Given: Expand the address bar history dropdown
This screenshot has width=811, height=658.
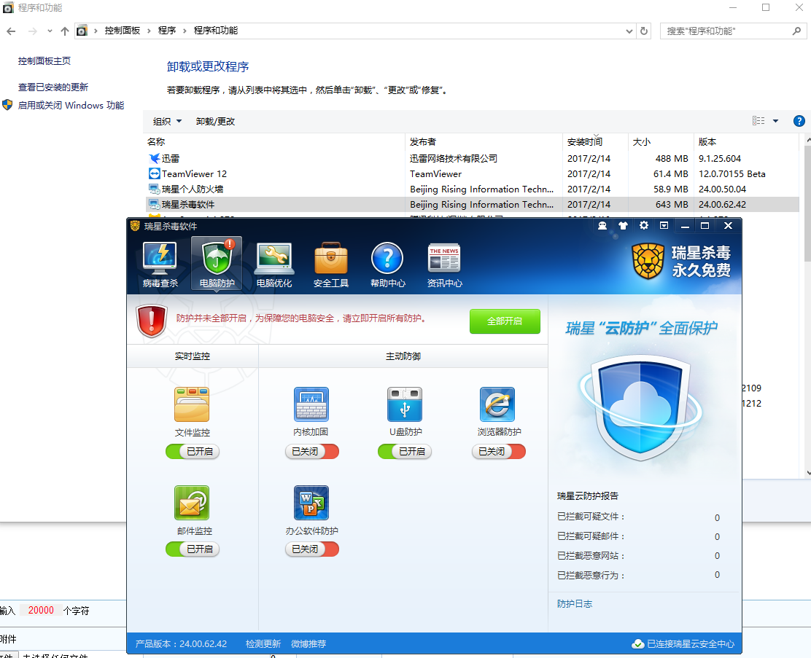Looking at the screenshot, I should point(629,31).
